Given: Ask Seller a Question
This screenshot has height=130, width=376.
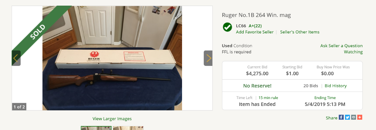Looking at the screenshot, I should tap(342, 46).
